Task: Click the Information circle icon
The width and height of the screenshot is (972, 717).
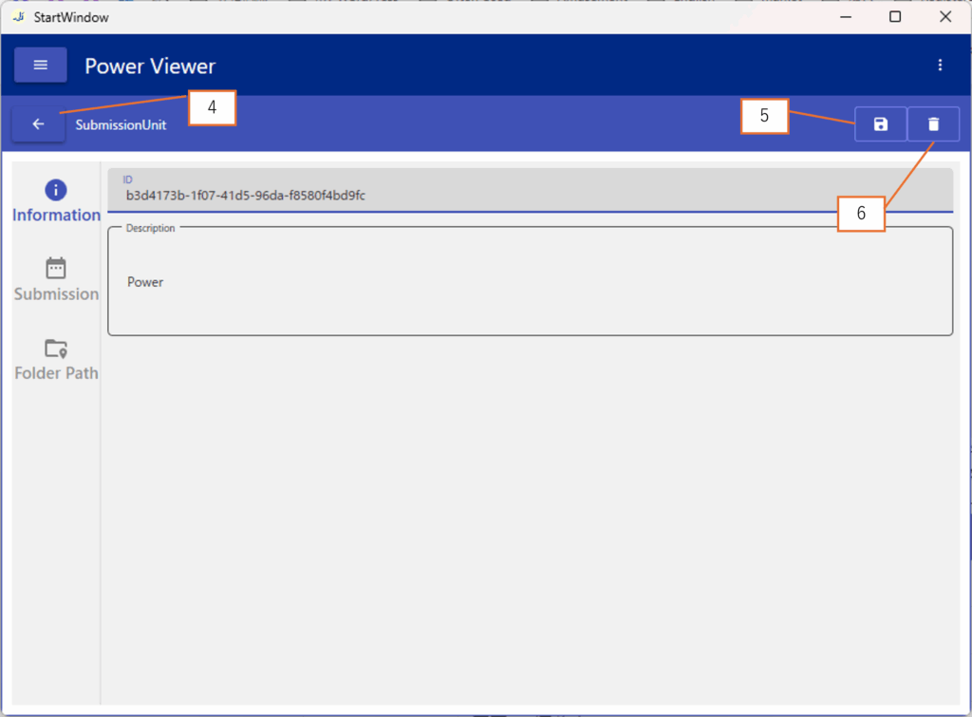Action: (x=56, y=190)
